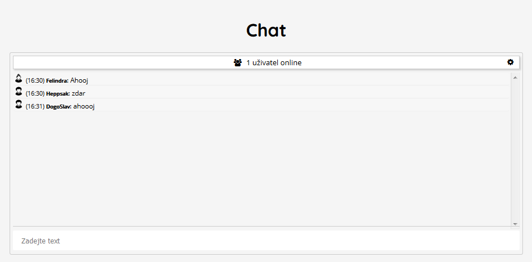Click the scrollbar down arrow
This screenshot has width=532, height=262.
(x=515, y=224)
